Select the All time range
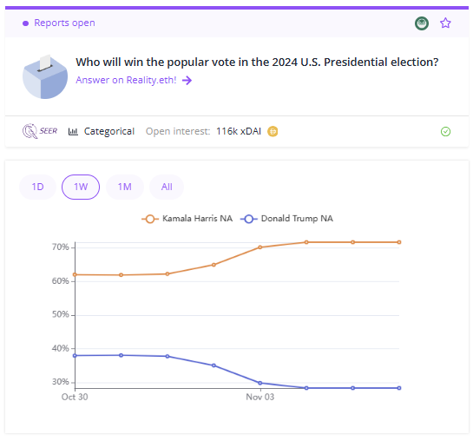The width and height of the screenshot is (473, 441). 167,187
